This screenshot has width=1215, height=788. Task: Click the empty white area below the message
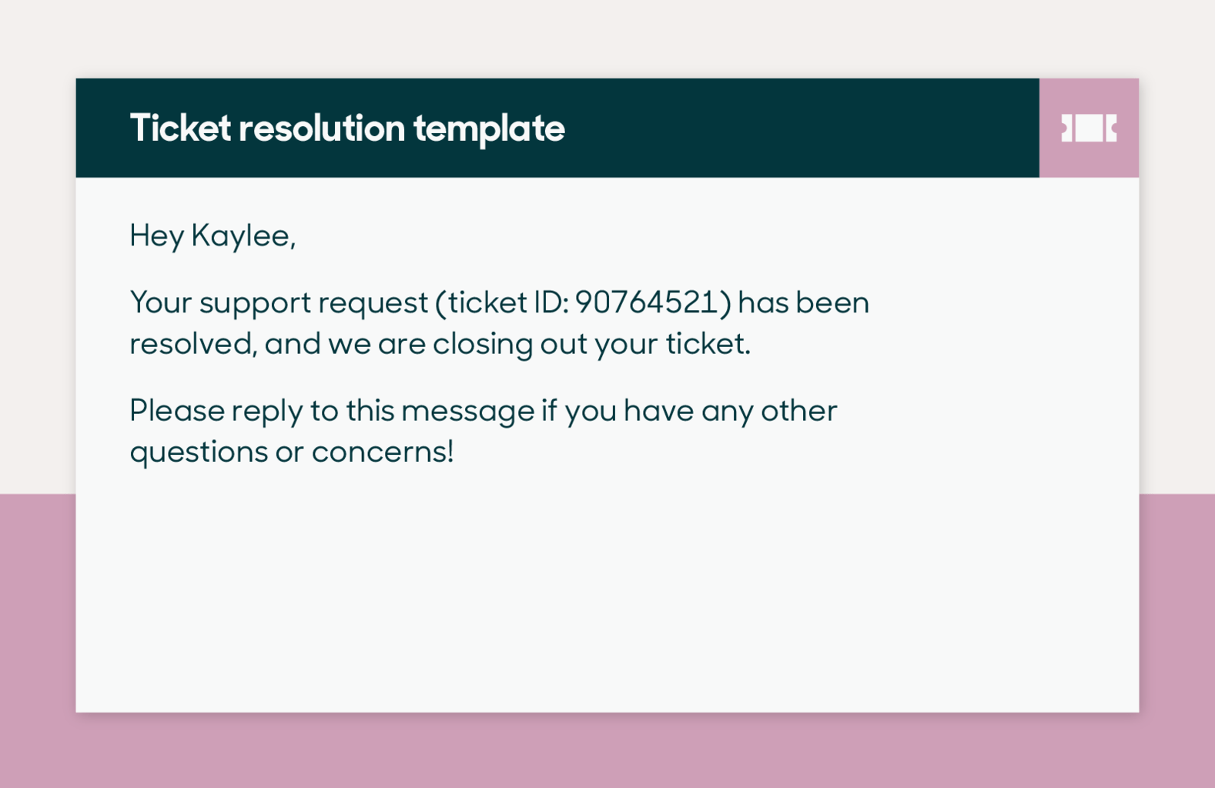point(607,593)
